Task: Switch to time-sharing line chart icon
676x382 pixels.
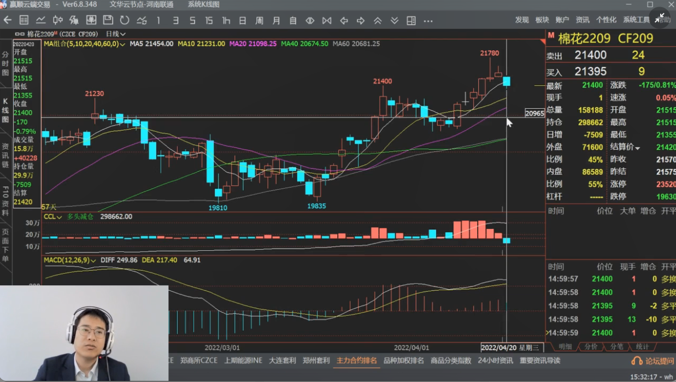Action: pos(41,20)
